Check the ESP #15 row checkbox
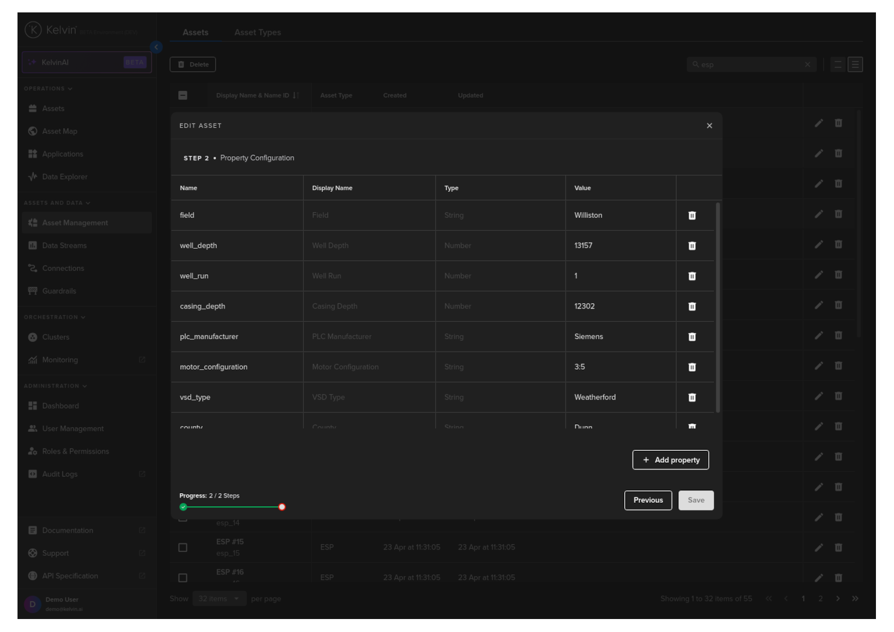 coord(183,547)
